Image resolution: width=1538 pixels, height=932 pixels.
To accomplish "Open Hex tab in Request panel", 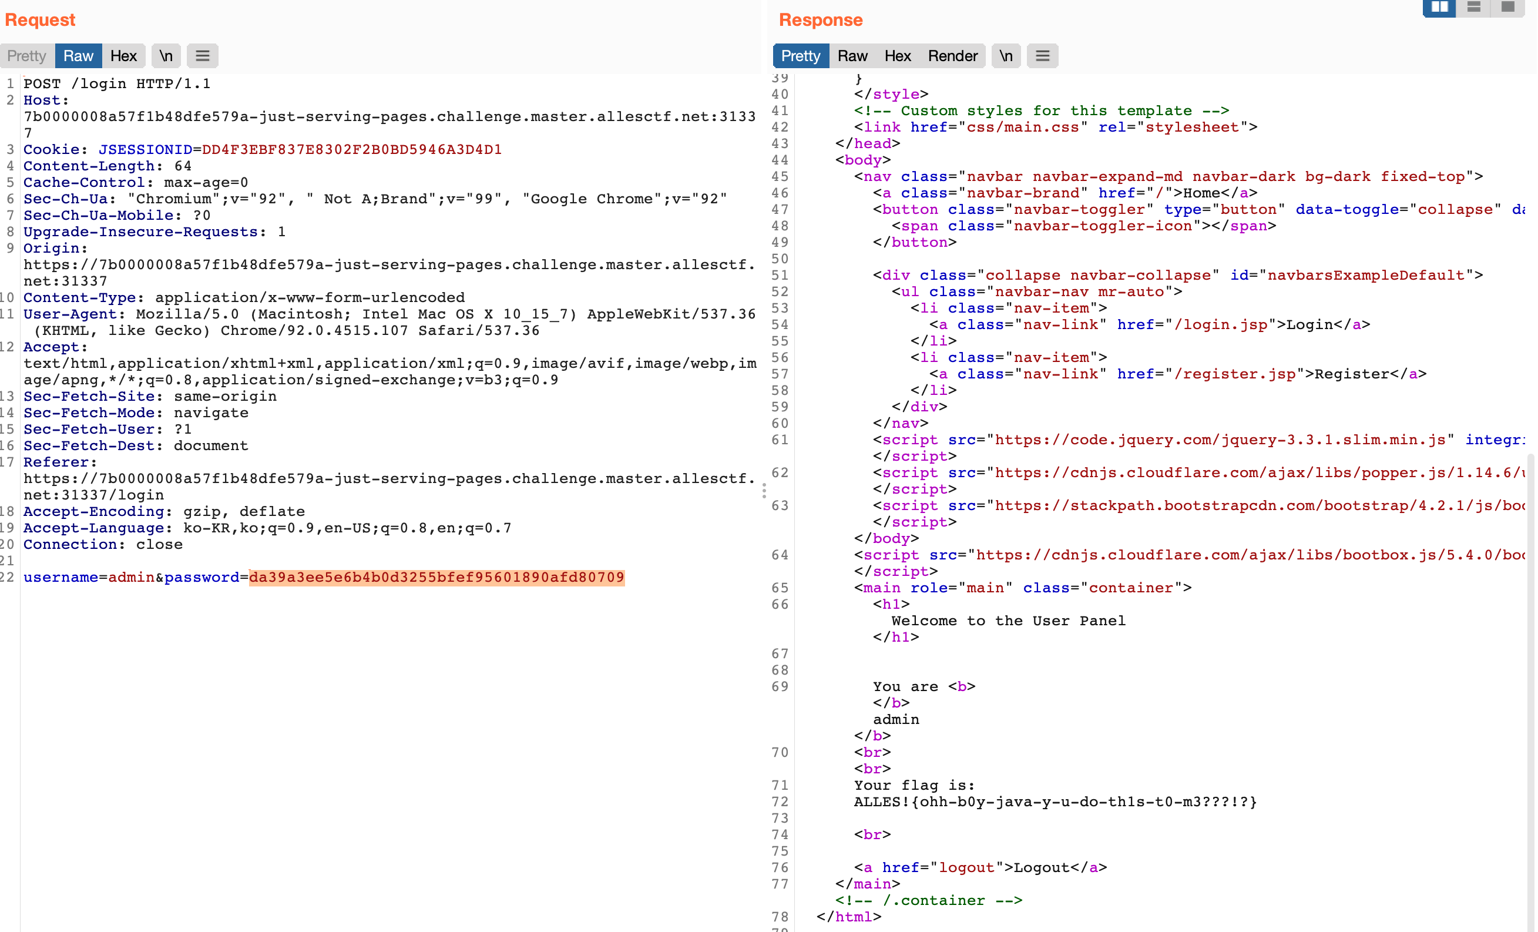I will [x=123, y=56].
